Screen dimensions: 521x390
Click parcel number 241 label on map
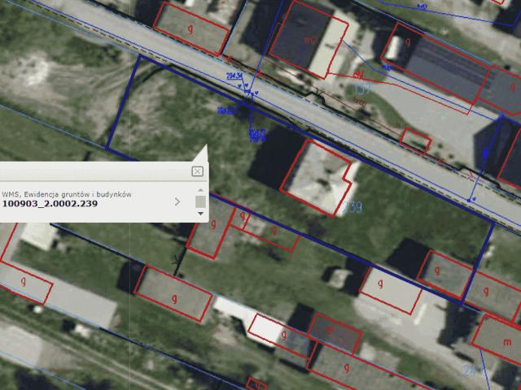click(x=473, y=370)
